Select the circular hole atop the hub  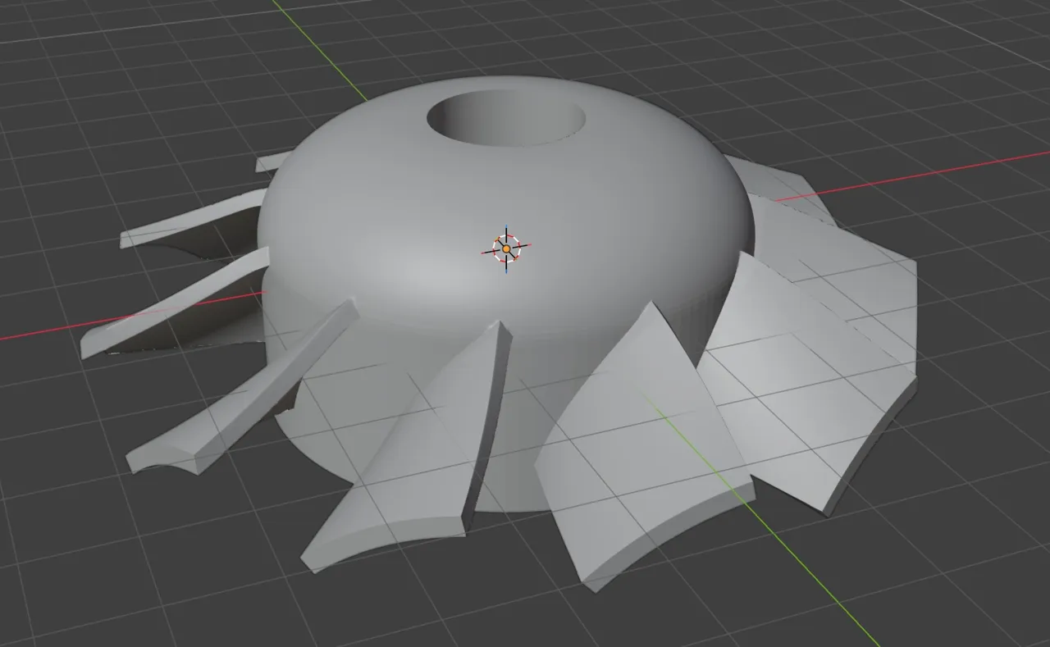tap(507, 120)
